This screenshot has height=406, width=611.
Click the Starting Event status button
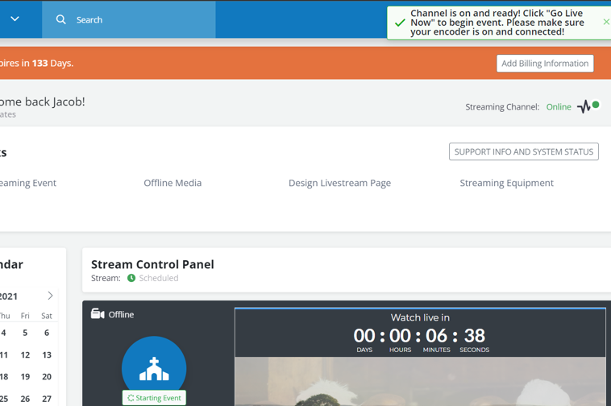click(154, 397)
